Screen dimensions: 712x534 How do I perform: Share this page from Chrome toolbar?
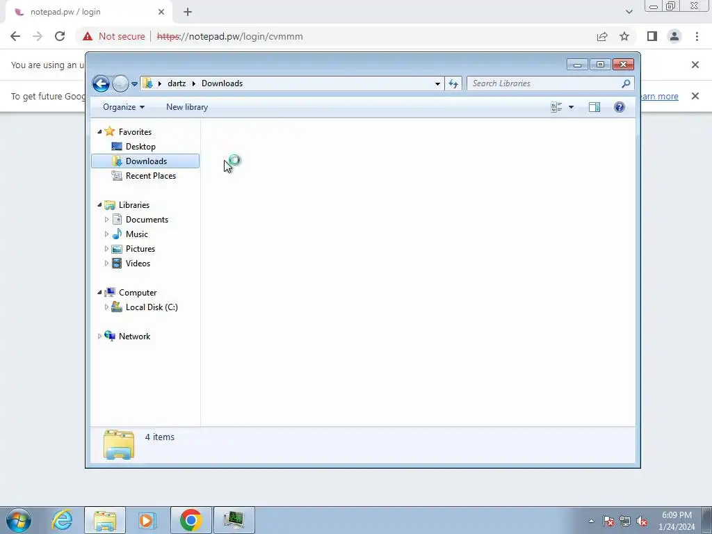[602, 36]
